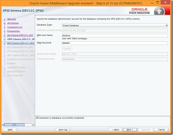Image resolution: width=173 pixels, height=135 pixels.
Task: Click the sidebar scroll left arrow
Action: [3, 125]
